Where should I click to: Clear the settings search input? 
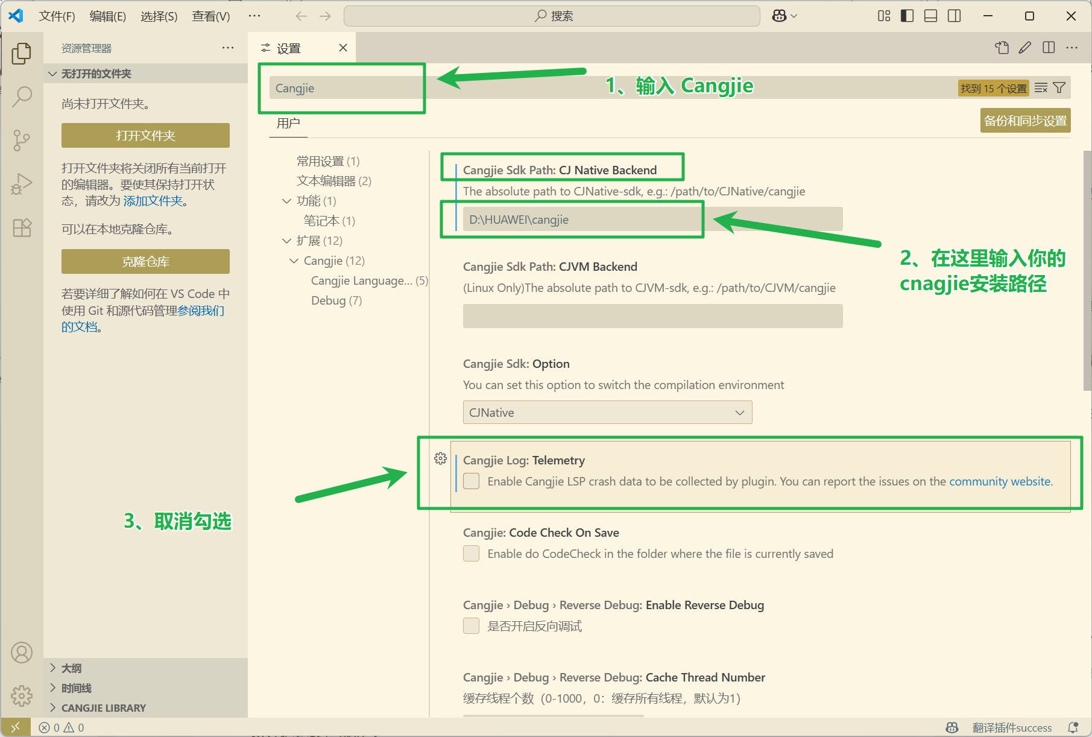[1041, 88]
